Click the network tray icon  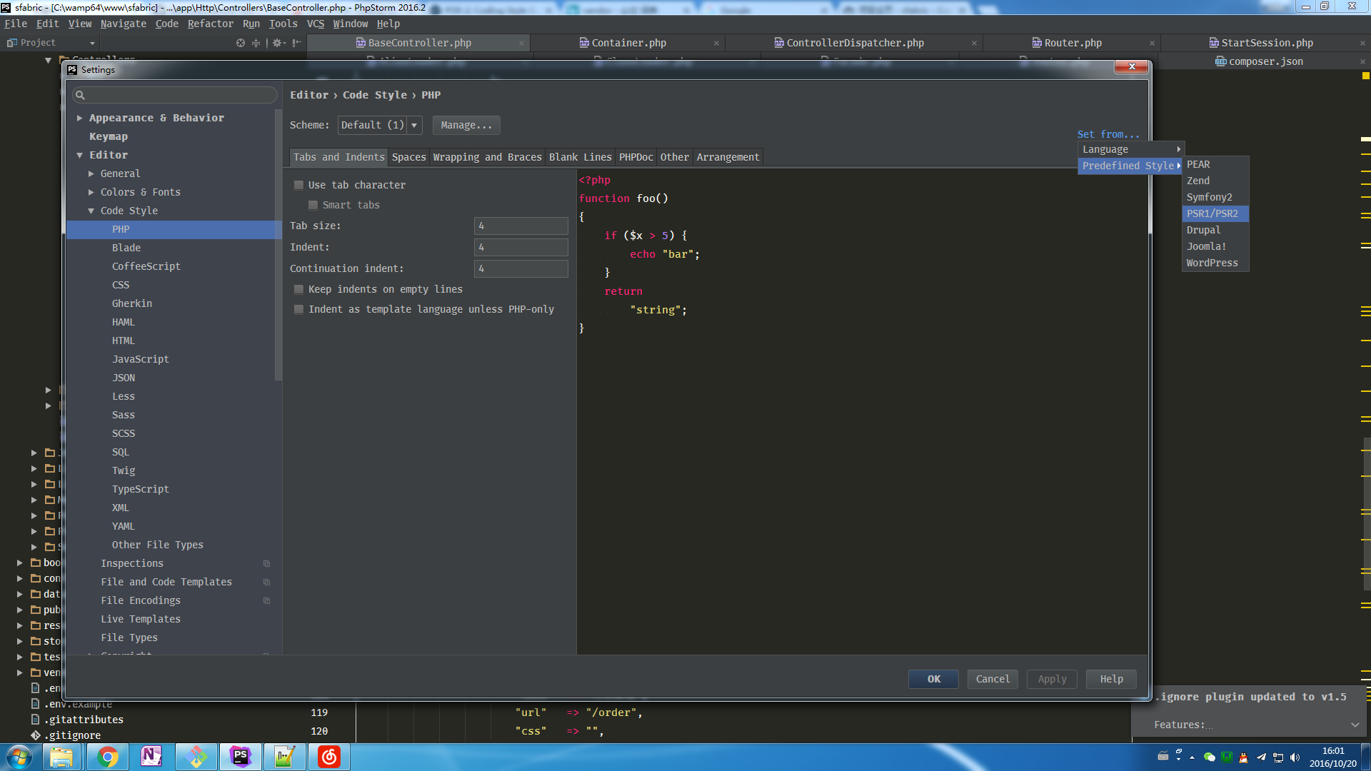1277,757
